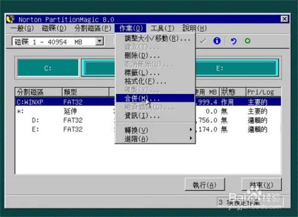Expand the 轉換(V) submenu
Image resolution: width=298 pixels, height=217 pixels.
[x=155, y=130]
